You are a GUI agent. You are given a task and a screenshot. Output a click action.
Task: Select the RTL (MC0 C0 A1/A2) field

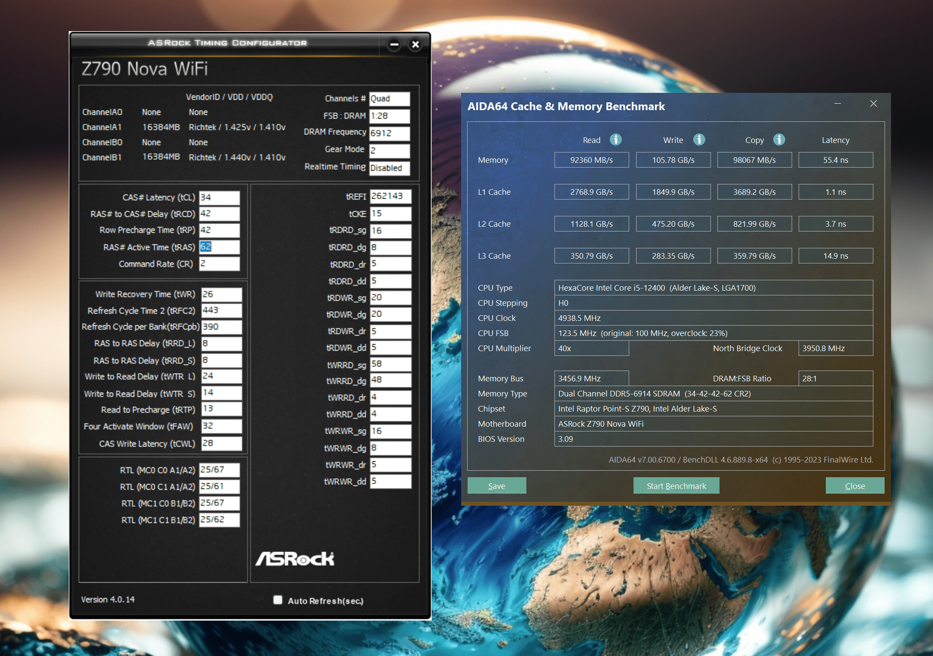219,470
